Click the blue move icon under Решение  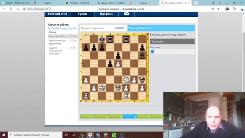coord(152,52)
